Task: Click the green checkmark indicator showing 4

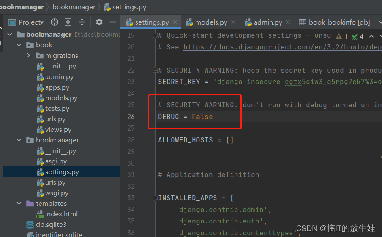Action: (357, 36)
